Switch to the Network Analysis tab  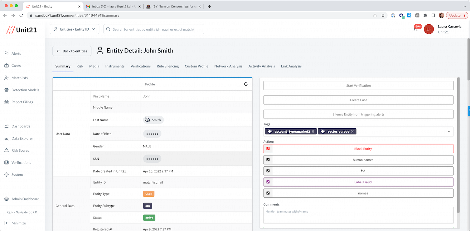coord(228,66)
